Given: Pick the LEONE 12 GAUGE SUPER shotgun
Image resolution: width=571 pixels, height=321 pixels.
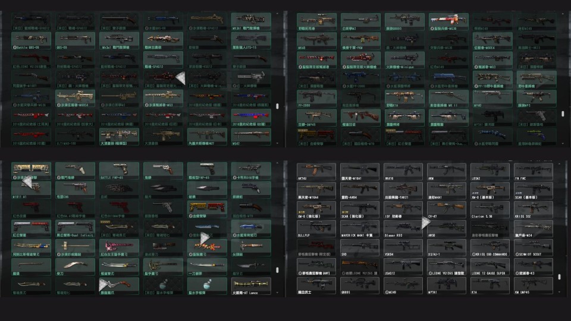Looking at the screenshot, I should pos(490,266).
